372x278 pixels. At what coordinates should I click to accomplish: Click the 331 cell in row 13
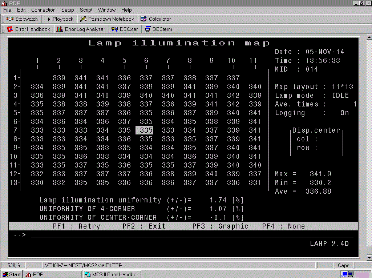coord(255,182)
